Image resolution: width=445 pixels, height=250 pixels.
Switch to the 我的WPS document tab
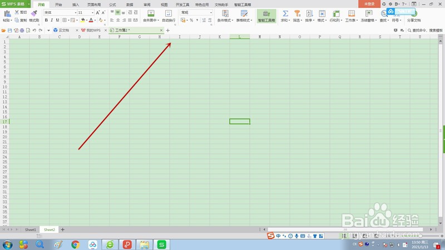[93, 31]
